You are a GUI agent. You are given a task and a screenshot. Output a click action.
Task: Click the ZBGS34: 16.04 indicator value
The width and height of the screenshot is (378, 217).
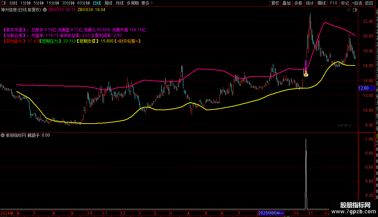91,10
